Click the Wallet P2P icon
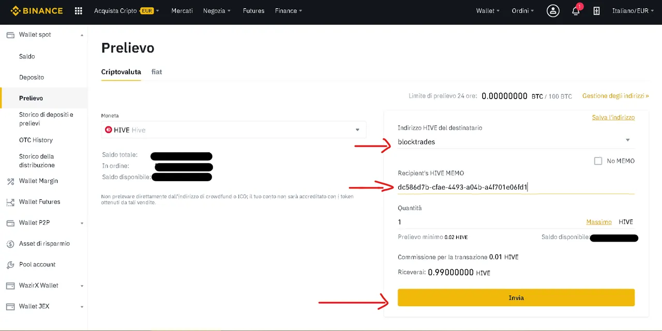662x331 pixels. coord(10,223)
